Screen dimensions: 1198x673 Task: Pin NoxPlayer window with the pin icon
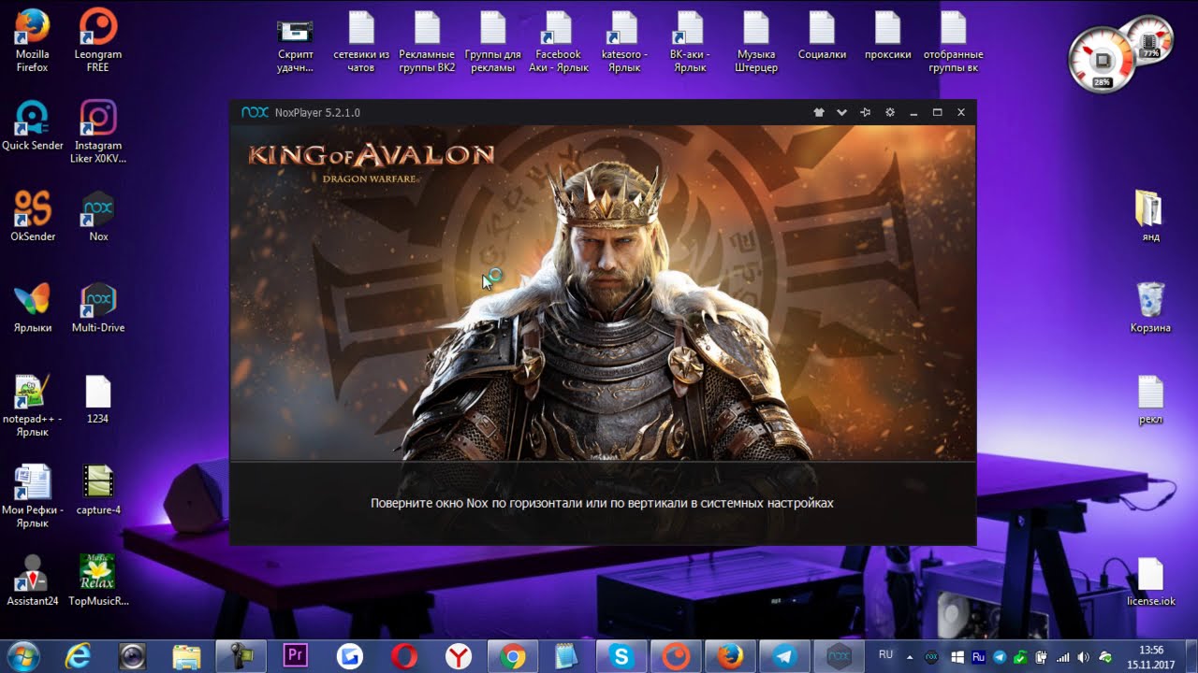pyautogui.click(x=866, y=112)
